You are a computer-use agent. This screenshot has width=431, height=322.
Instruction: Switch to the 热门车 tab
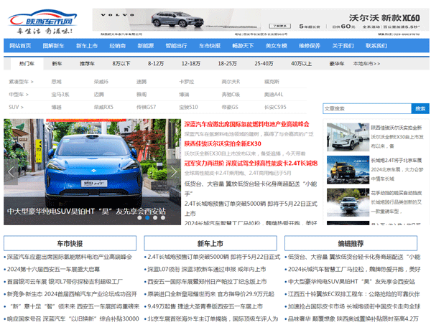pos(27,64)
